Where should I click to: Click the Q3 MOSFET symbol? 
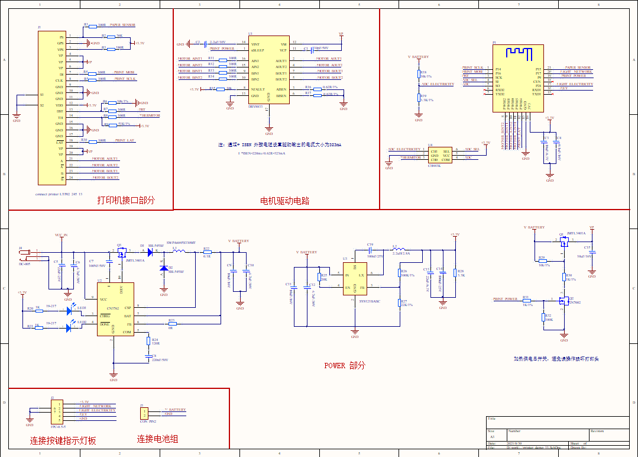[122, 253]
